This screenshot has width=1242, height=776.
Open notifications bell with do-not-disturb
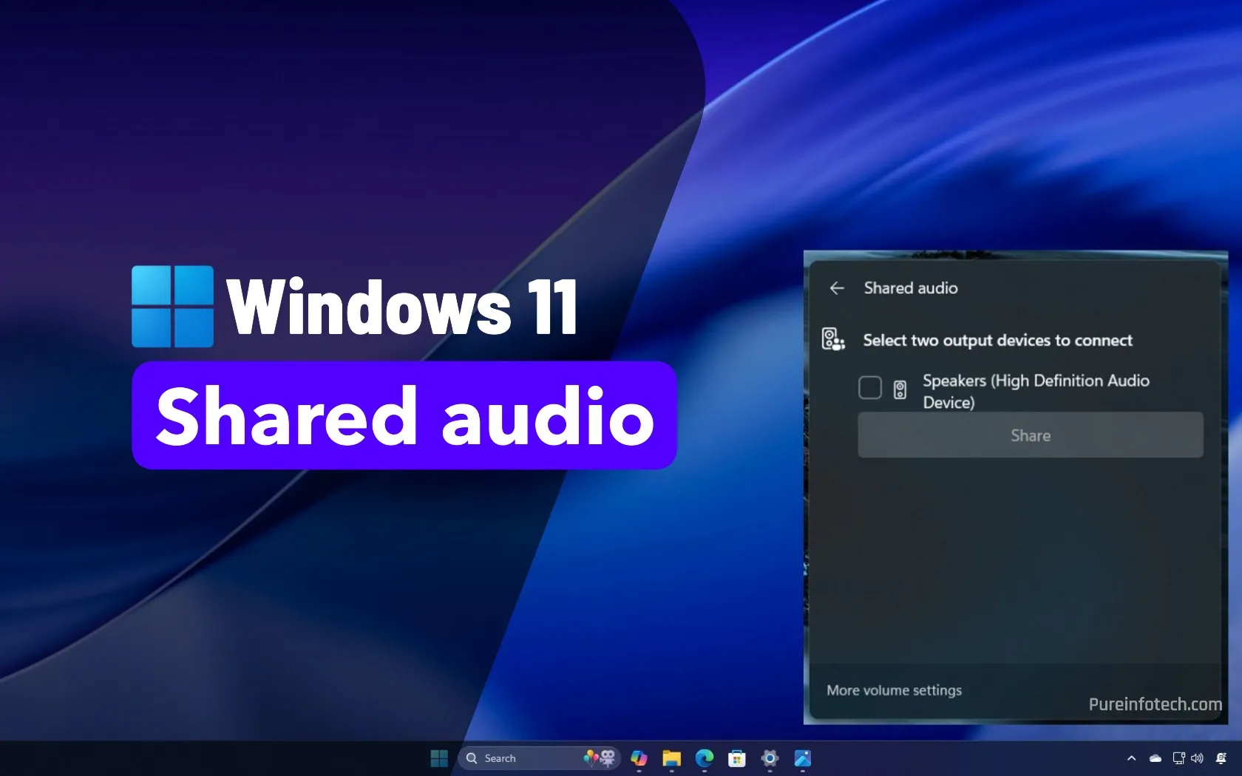(x=1221, y=758)
